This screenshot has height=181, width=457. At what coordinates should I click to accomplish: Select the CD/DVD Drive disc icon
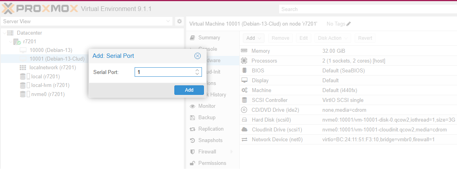[244, 110]
